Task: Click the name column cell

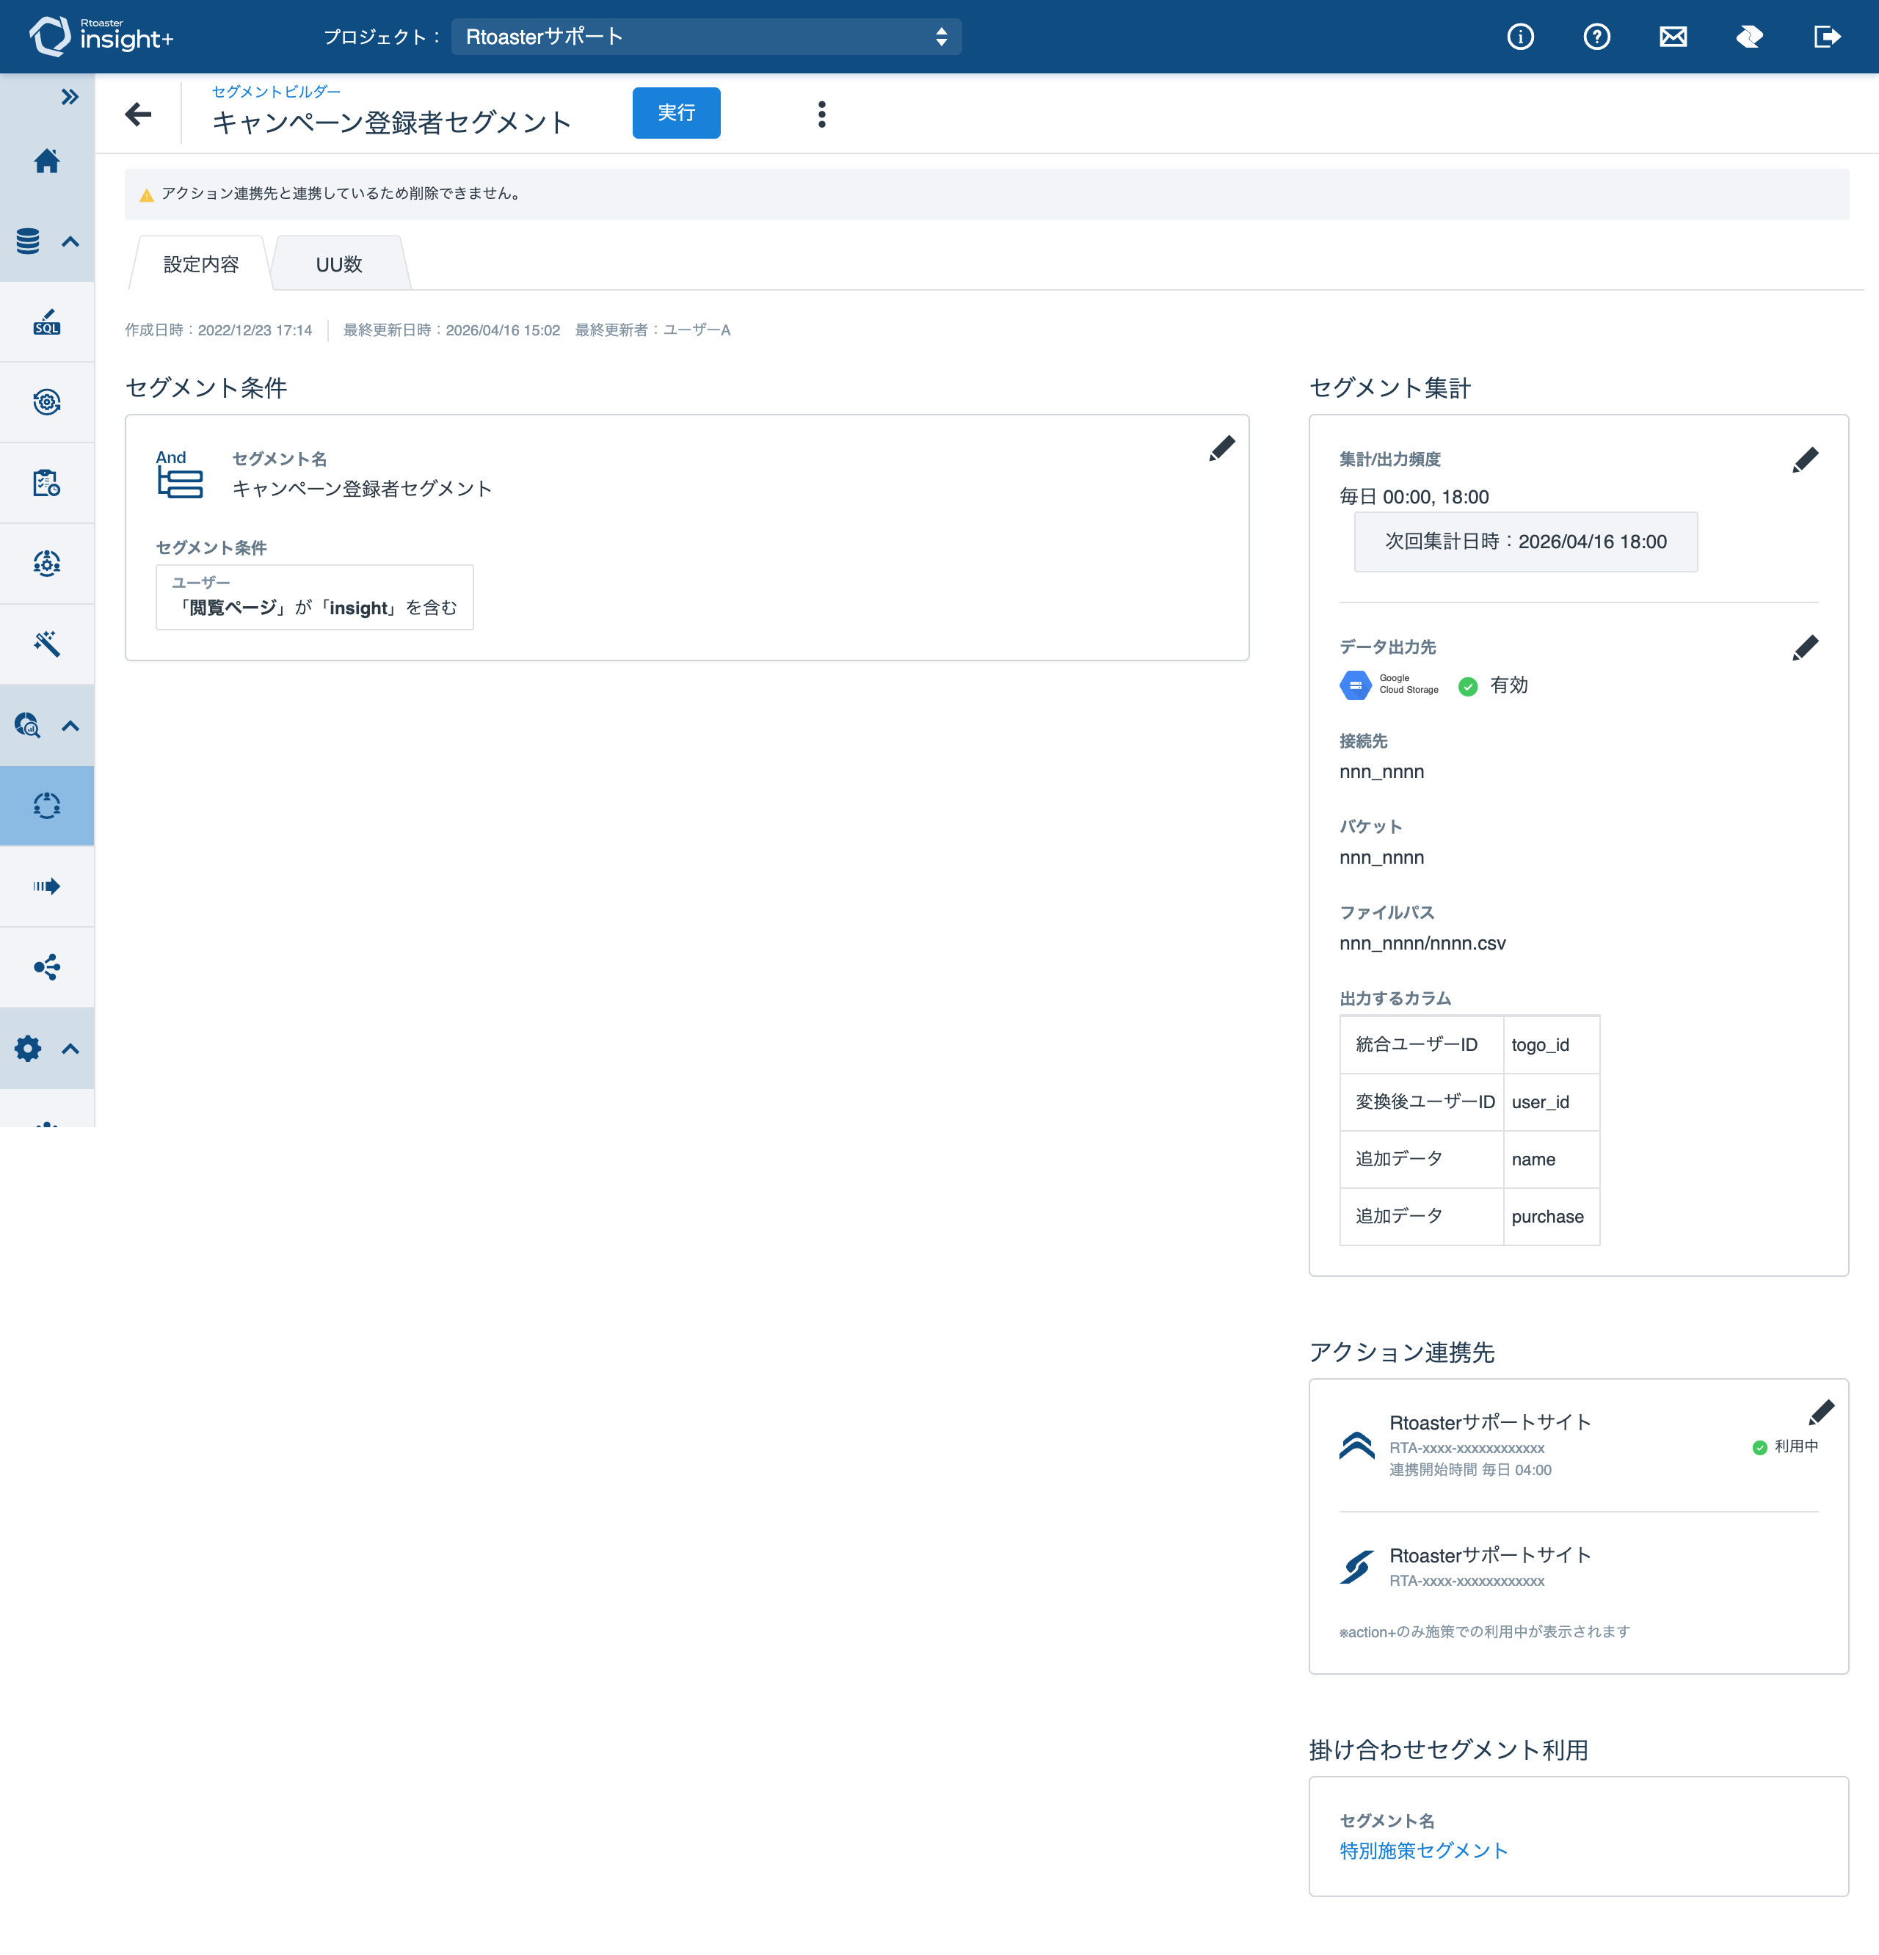Action: pos(1551,1159)
